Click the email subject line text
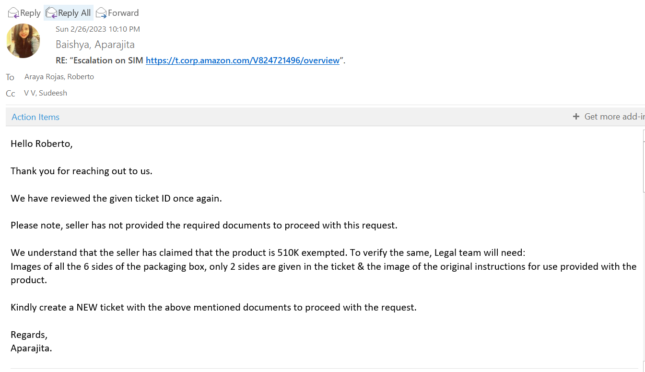The image size is (645, 372). 200,60
